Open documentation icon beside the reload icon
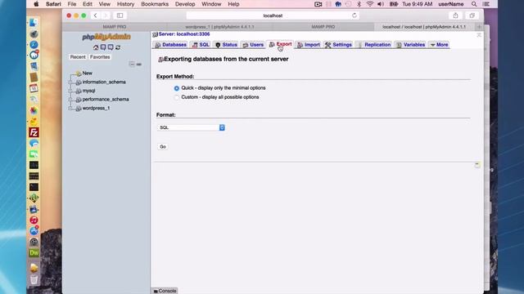Image resolution: width=524 pixels, height=294 pixels. 111,47
